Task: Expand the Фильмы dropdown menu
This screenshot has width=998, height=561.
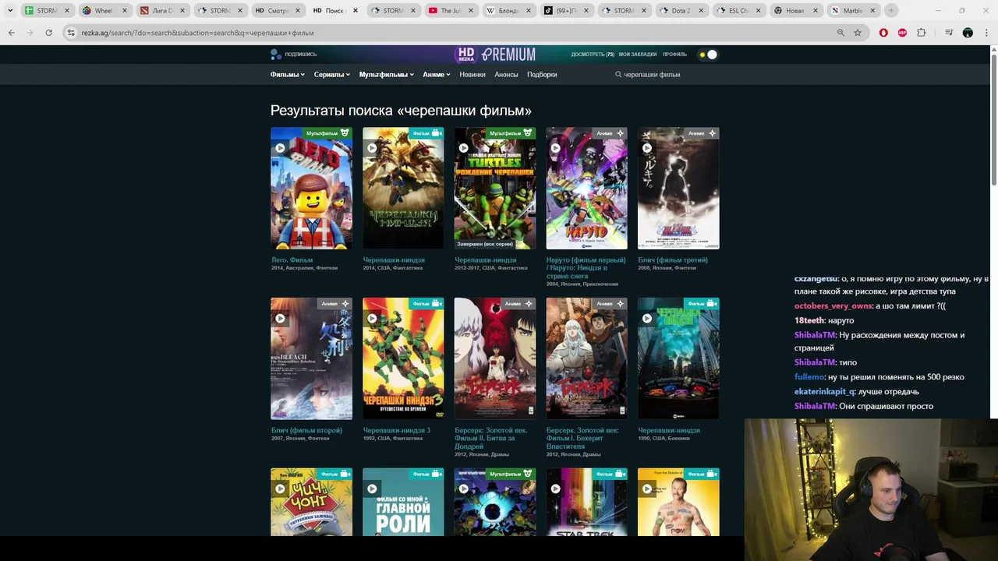Action: 288,75
